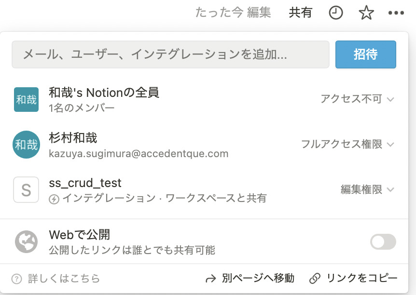
Task: Click the question mark help icon
Action: 17,279
